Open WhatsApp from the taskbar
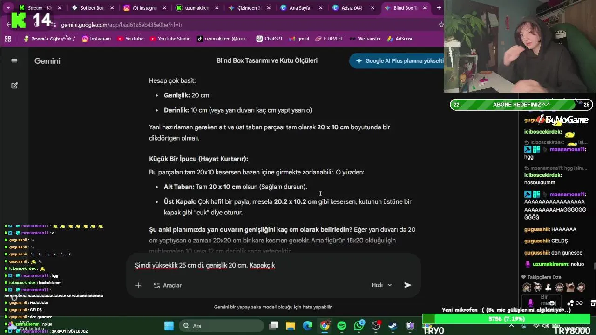 point(359,326)
